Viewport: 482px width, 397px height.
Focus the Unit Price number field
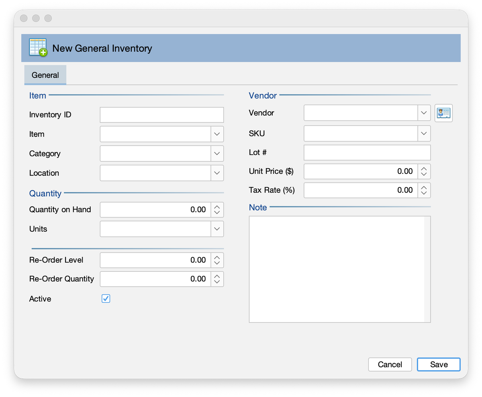pos(361,171)
